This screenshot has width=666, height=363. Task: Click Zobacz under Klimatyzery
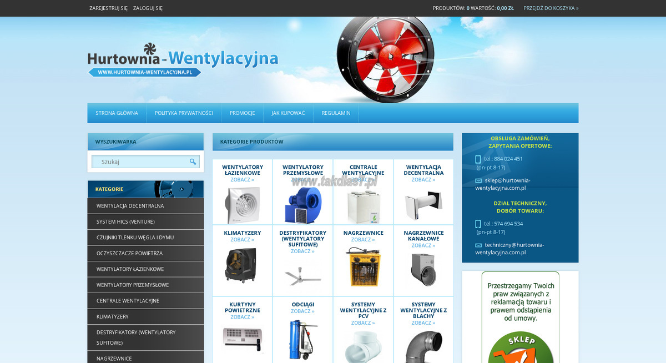pos(243,240)
